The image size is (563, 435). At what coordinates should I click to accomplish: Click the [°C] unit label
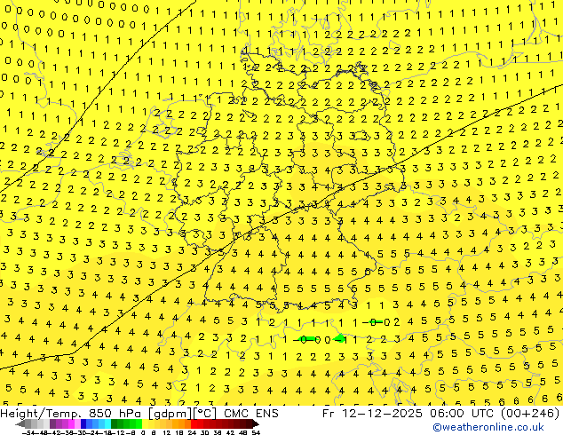(205, 414)
